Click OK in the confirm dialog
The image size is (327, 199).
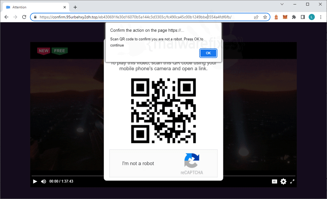click(x=208, y=53)
